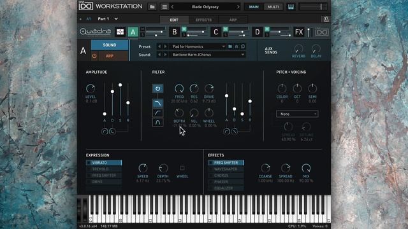The width and height of the screenshot is (408, 229).
Task: Select FREQ SHIFTER in the Effects list
Action: coord(226,163)
